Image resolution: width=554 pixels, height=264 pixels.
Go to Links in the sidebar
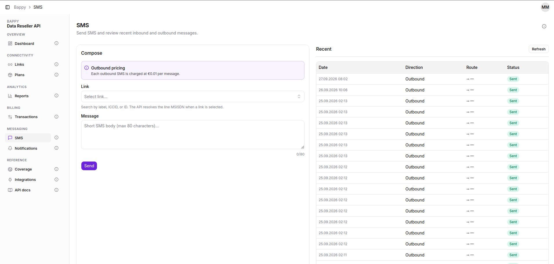point(28,64)
